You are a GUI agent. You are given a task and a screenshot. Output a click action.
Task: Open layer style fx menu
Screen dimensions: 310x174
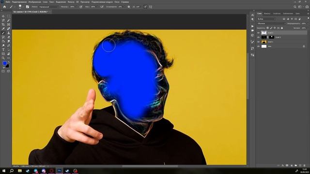point(283,165)
